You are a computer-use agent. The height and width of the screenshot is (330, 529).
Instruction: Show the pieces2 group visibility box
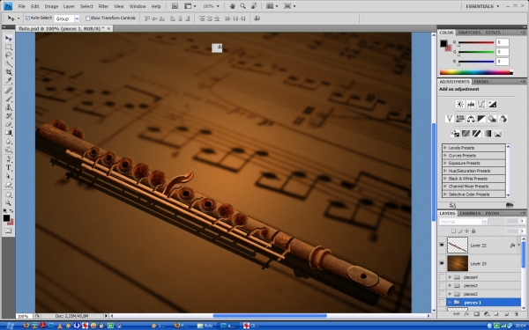(442, 294)
